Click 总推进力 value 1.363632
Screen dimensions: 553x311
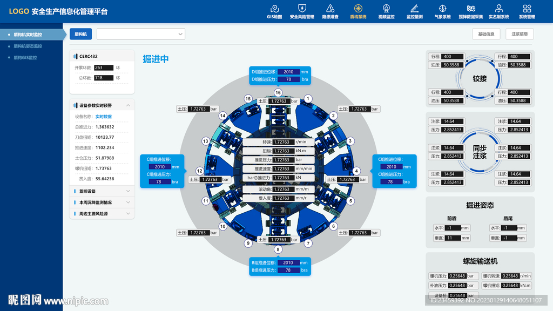105,127
